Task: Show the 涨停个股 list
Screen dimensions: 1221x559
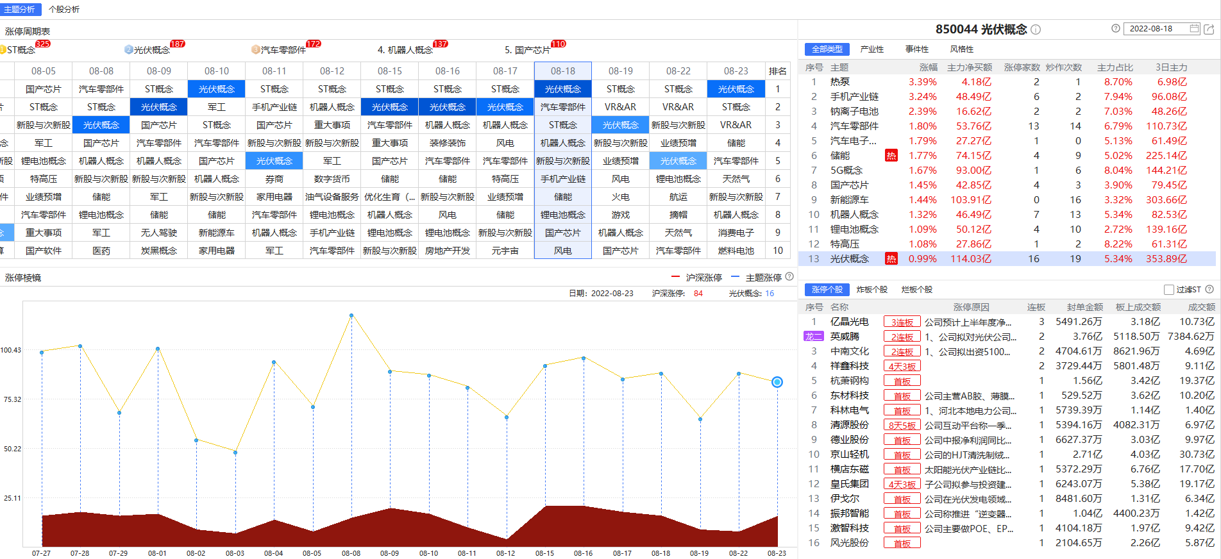Action: 827,290
